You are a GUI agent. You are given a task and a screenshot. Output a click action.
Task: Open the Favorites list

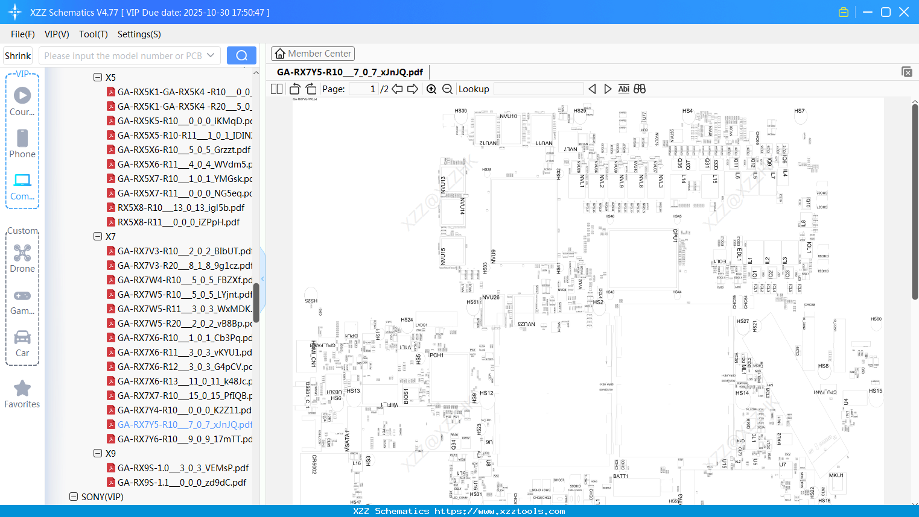tap(22, 394)
